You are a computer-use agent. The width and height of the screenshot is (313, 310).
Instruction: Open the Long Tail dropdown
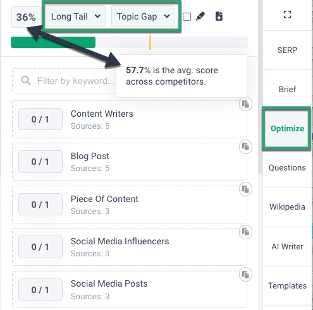click(x=75, y=16)
